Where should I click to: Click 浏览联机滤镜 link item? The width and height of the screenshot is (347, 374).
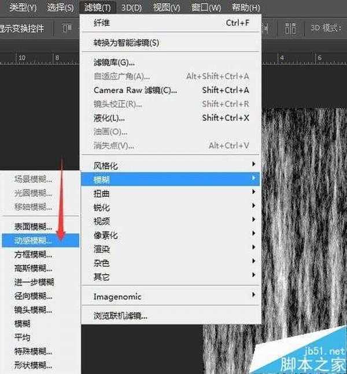[120, 316]
